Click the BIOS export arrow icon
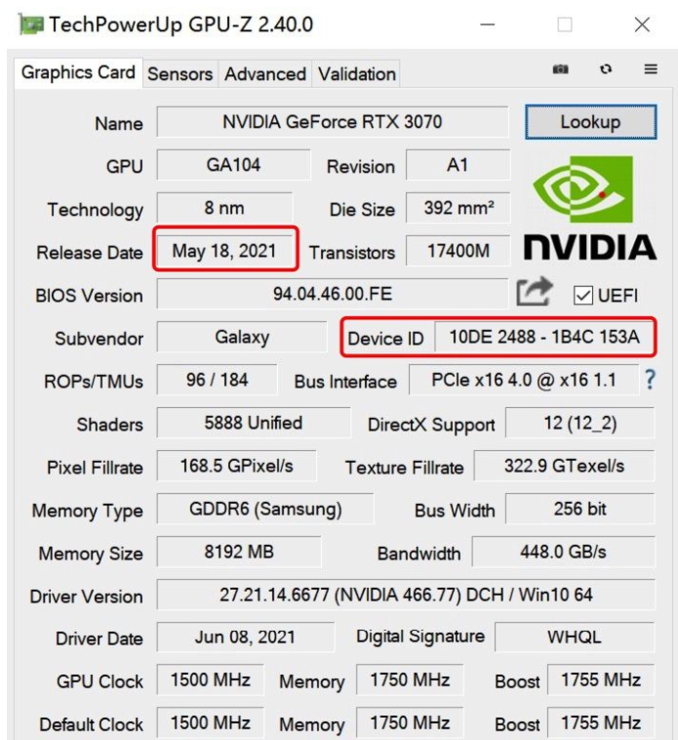This screenshot has height=740, width=678. pos(535,292)
